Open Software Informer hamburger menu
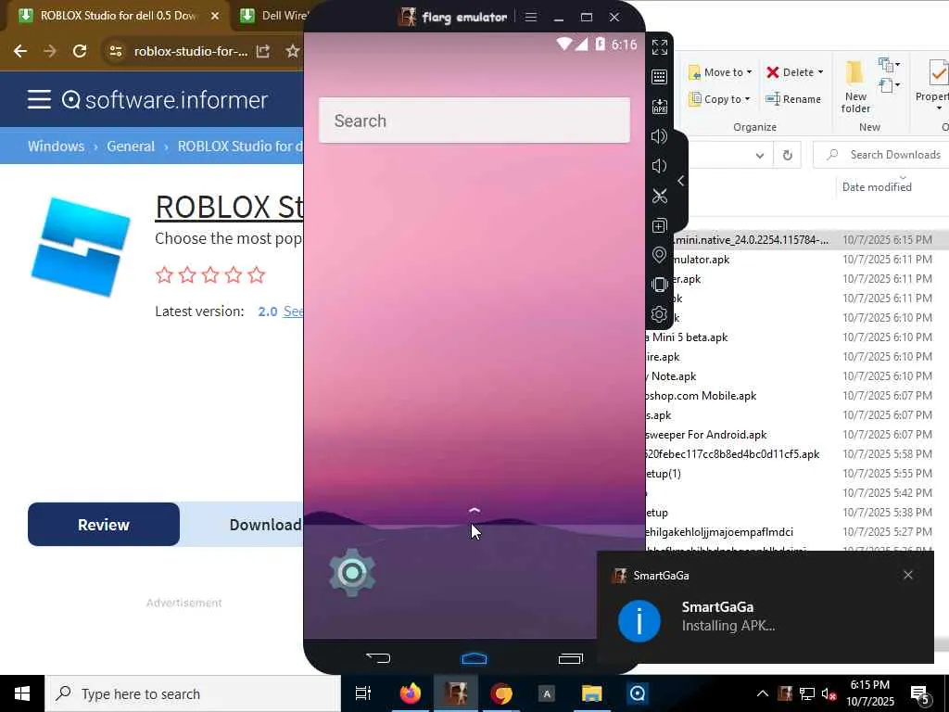Screen dimensions: 949x712 tap(39, 99)
